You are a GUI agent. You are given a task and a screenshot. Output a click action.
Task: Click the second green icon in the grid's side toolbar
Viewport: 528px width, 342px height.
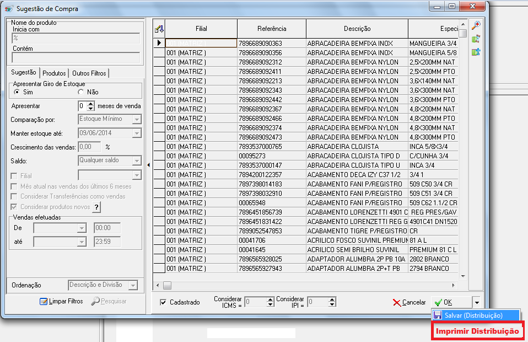(476, 39)
